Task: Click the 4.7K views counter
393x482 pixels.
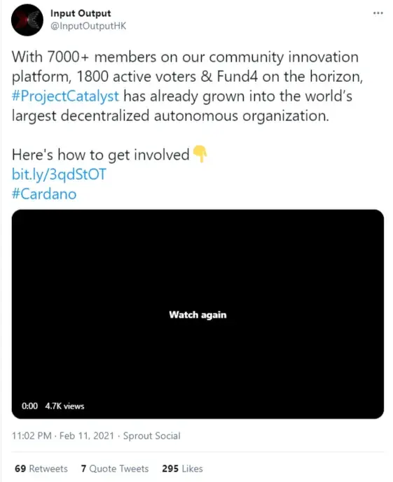Action: point(64,406)
